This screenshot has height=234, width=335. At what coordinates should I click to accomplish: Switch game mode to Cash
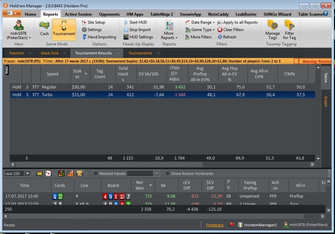[x=44, y=28]
